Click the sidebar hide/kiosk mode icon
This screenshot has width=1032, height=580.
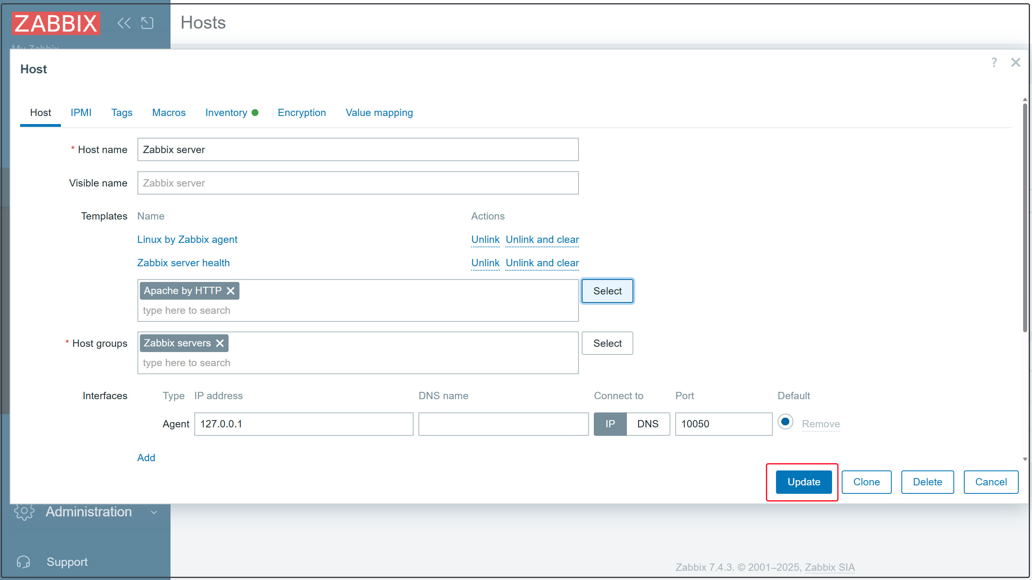[x=147, y=23]
